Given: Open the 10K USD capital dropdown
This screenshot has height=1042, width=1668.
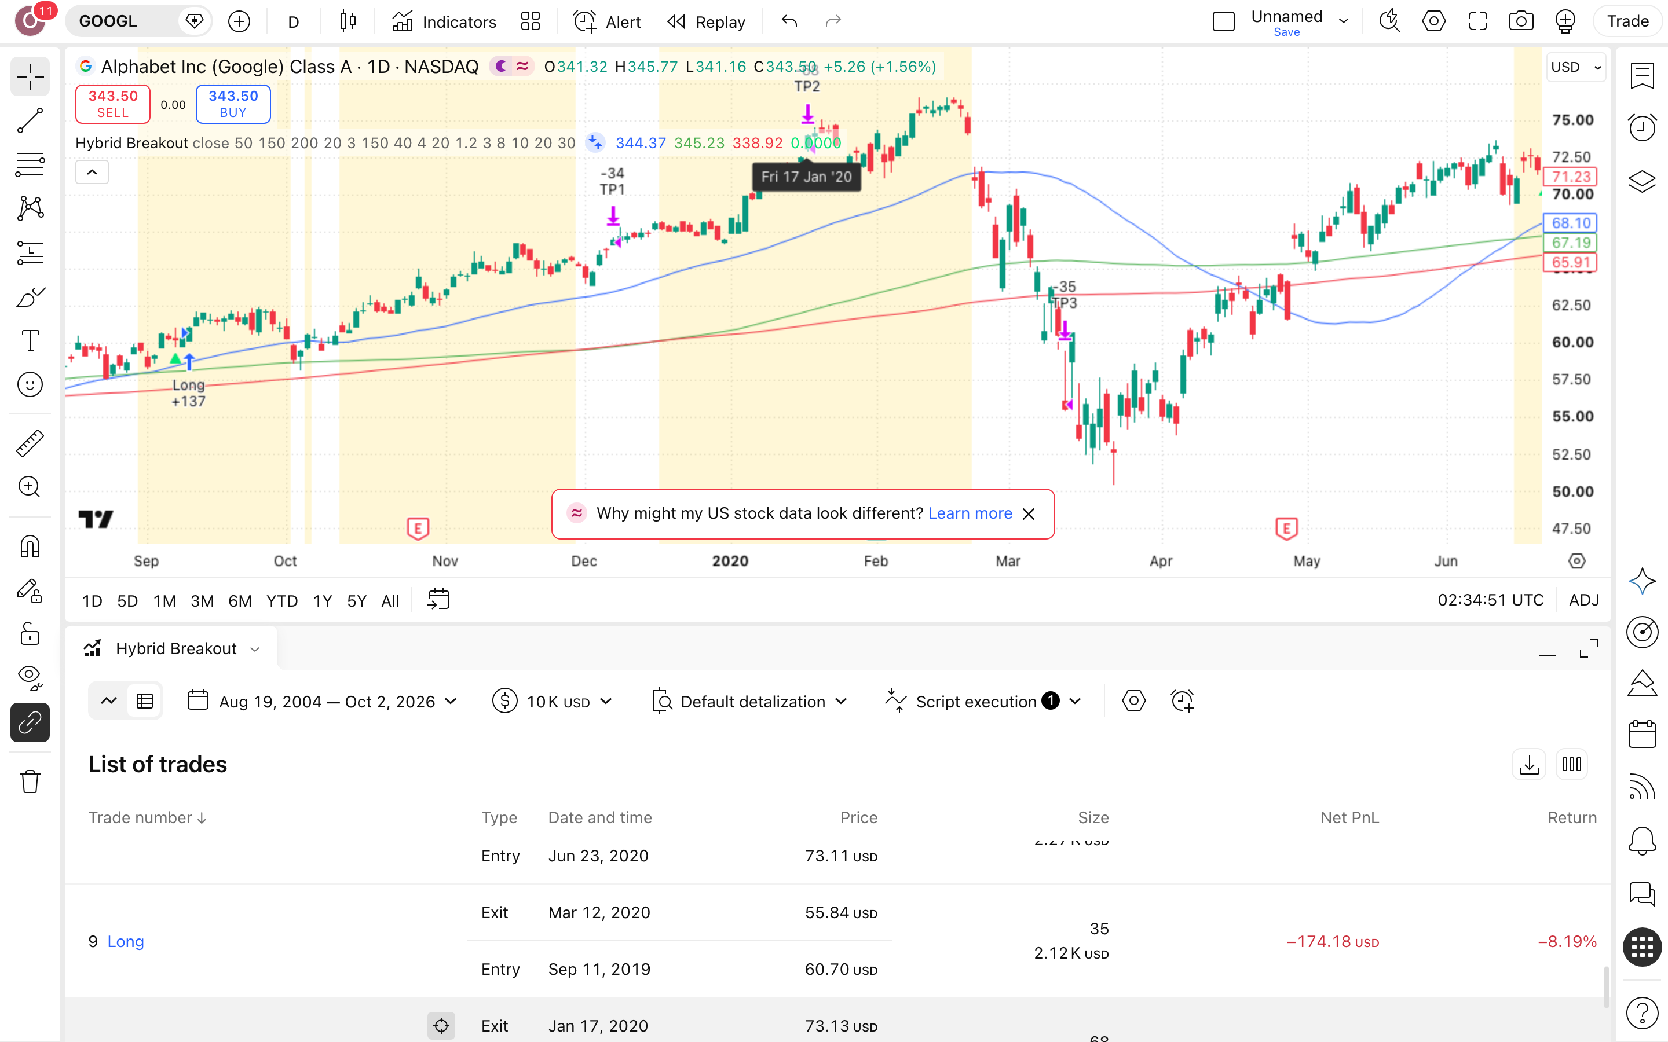Looking at the screenshot, I should 553,702.
